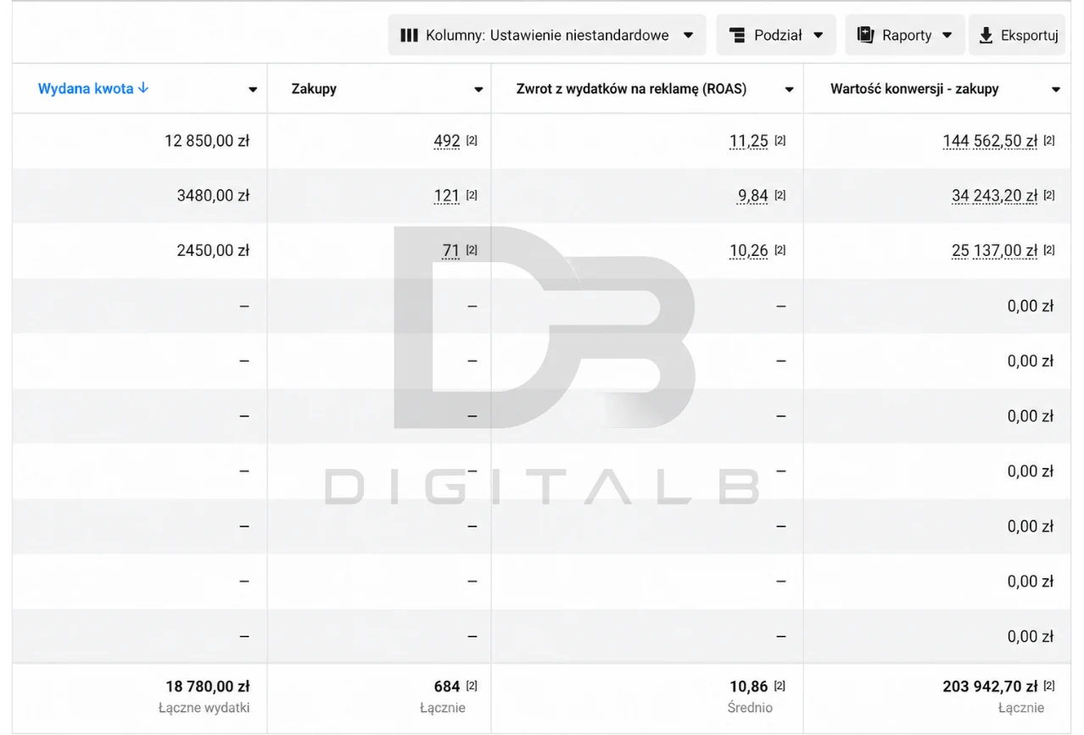Click the footnote [2] next to 11,25
This screenshot has width=1084, height=735.
(780, 141)
